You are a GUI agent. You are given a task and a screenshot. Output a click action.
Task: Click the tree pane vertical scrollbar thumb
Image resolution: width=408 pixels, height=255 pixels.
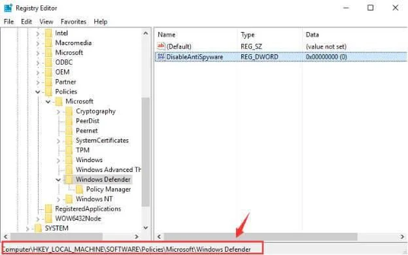[x=146, y=152]
